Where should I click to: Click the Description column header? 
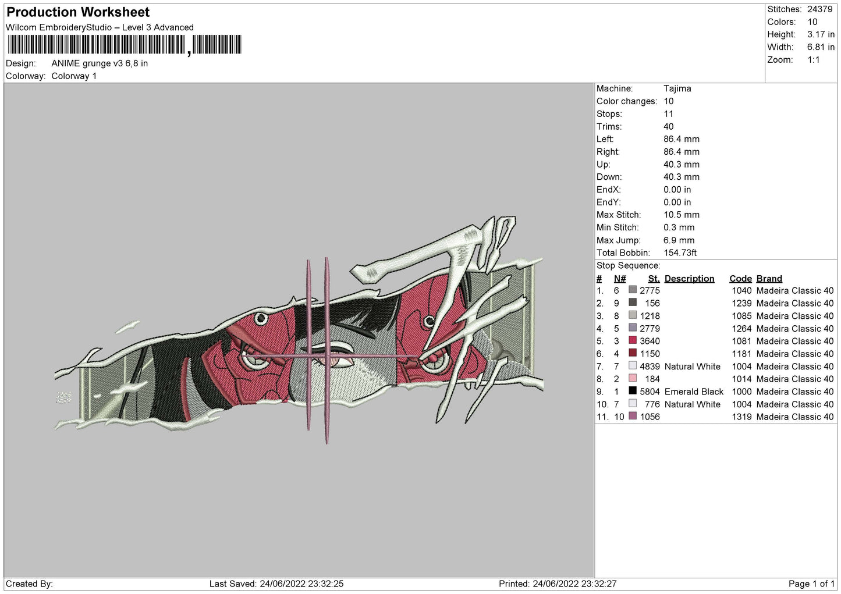[x=689, y=279]
